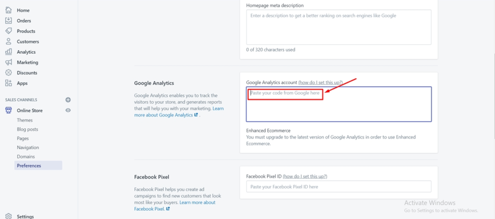The width and height of the screenshot is (495, 219).
Task: Open Facebook Pixel 'how do I set this up?' link
Action: (x=305, y=176)
